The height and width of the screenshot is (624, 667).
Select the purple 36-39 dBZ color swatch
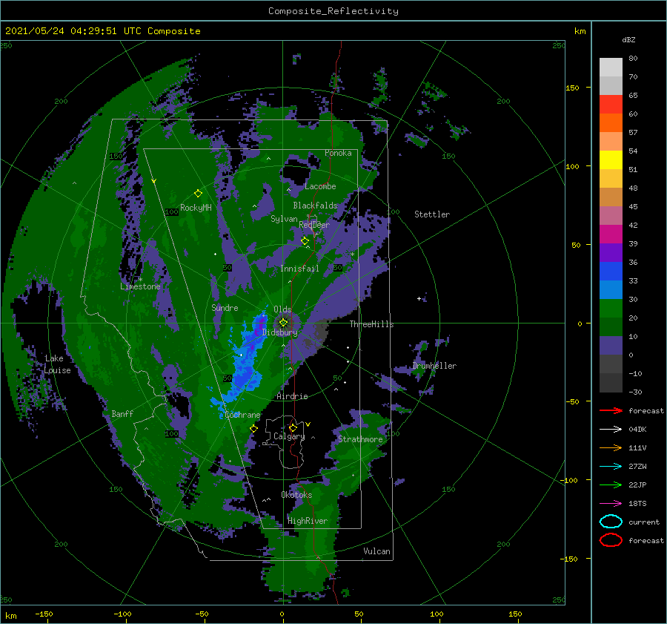(611, 252)
